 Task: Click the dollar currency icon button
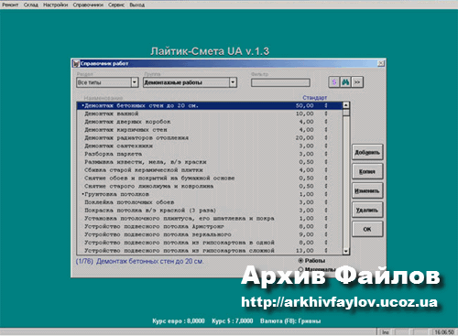(334, 82)
